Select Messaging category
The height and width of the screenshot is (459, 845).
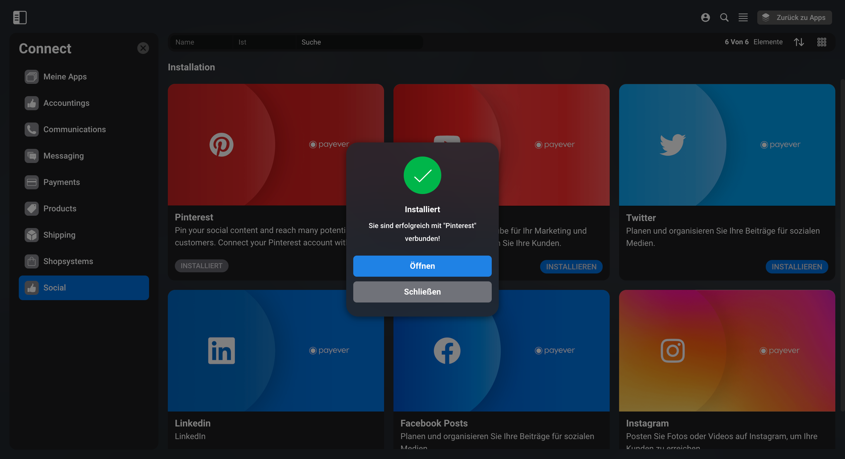point(84,156)
